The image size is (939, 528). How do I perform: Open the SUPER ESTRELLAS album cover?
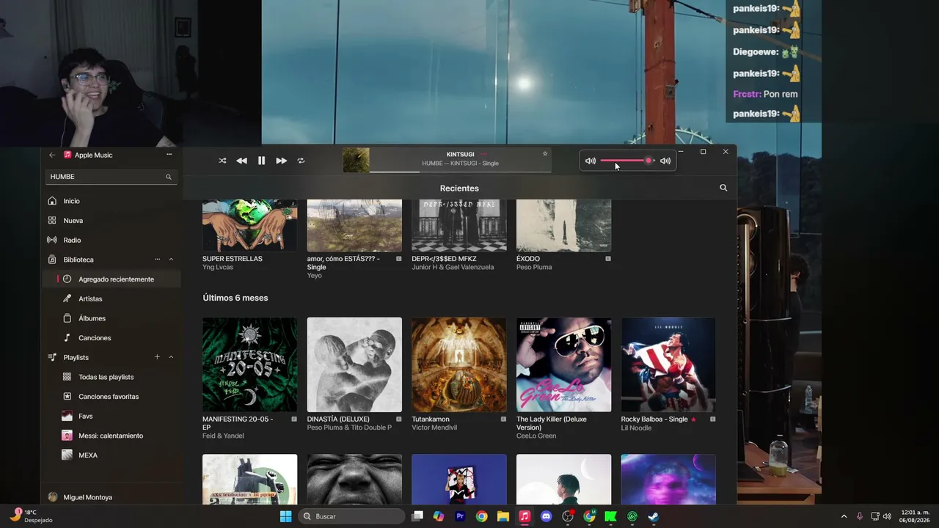249,225
